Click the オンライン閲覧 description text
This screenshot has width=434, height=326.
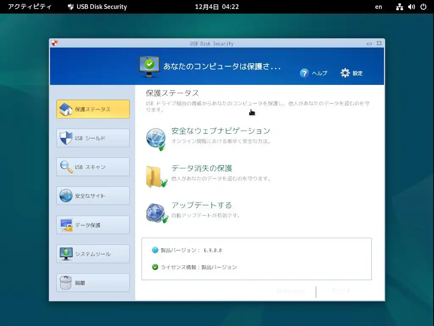[x=221, y=141]
